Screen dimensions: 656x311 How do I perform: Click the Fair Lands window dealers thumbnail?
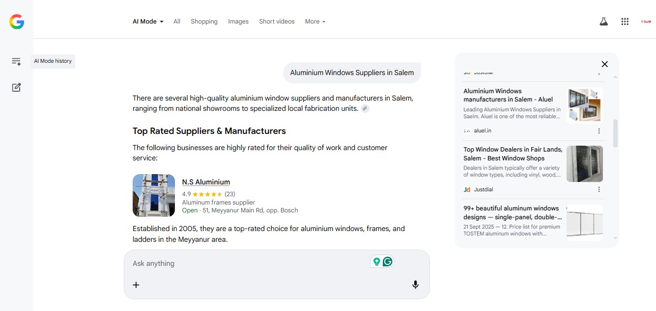(x=585, y=164)
